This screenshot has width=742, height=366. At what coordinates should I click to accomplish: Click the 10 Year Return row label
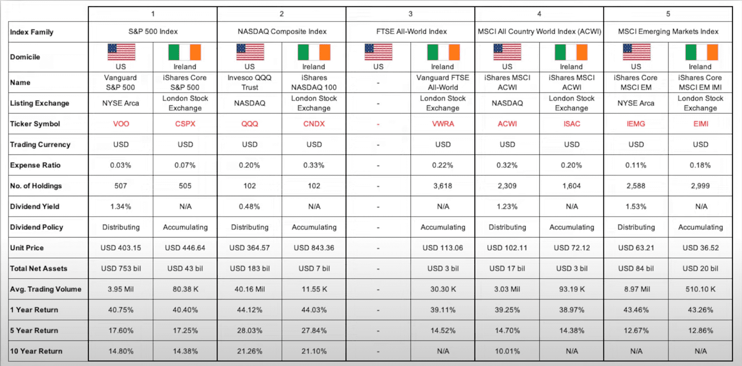pos(36,351)
